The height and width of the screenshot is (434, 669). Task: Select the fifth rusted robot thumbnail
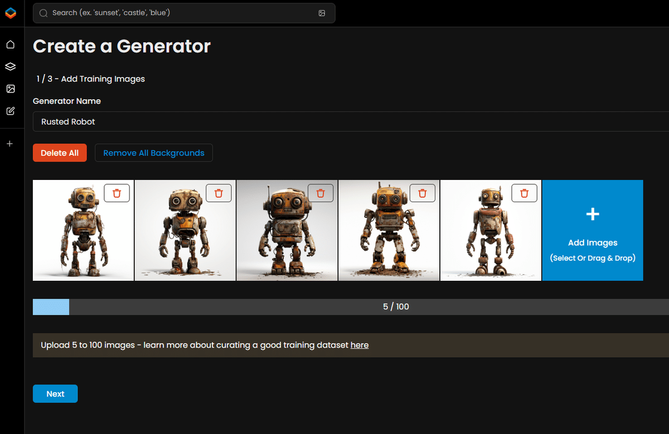(491, 230)
